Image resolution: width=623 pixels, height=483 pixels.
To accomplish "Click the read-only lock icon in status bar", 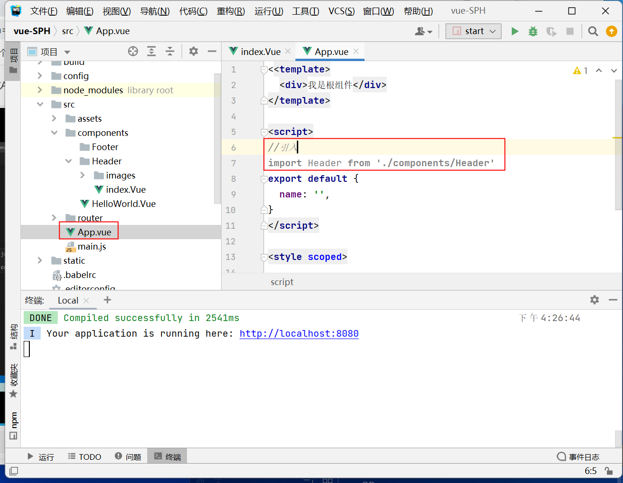I will point(609,471).
